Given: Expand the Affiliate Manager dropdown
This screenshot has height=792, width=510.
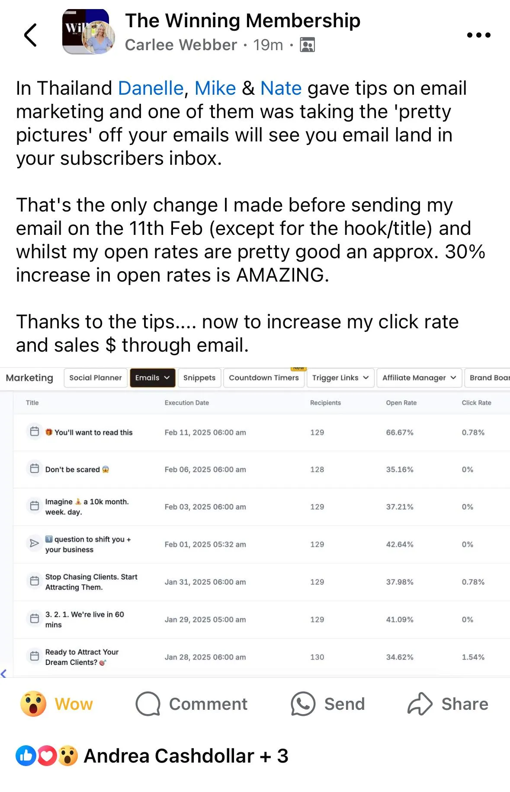Looking at the screenshot, I should click(x=419, y=378).
